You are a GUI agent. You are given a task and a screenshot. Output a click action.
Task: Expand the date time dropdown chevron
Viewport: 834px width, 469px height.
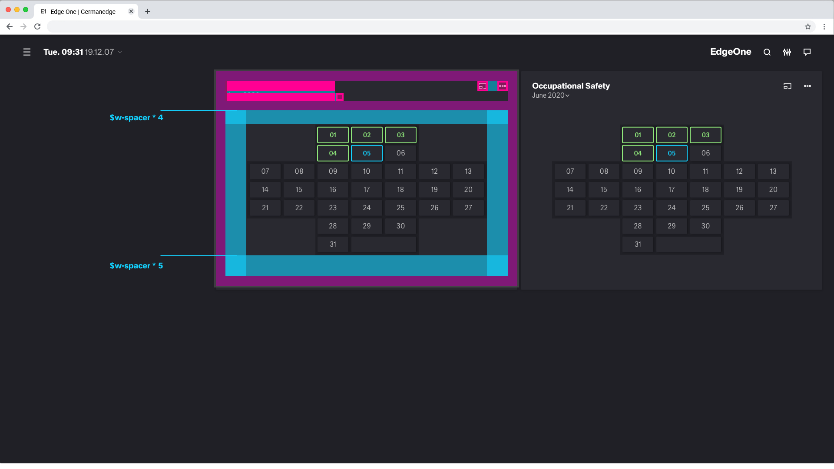pyautogui.click(x=120, y=52)
